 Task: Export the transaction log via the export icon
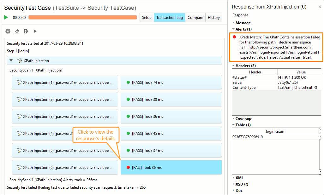pos(26,31)
